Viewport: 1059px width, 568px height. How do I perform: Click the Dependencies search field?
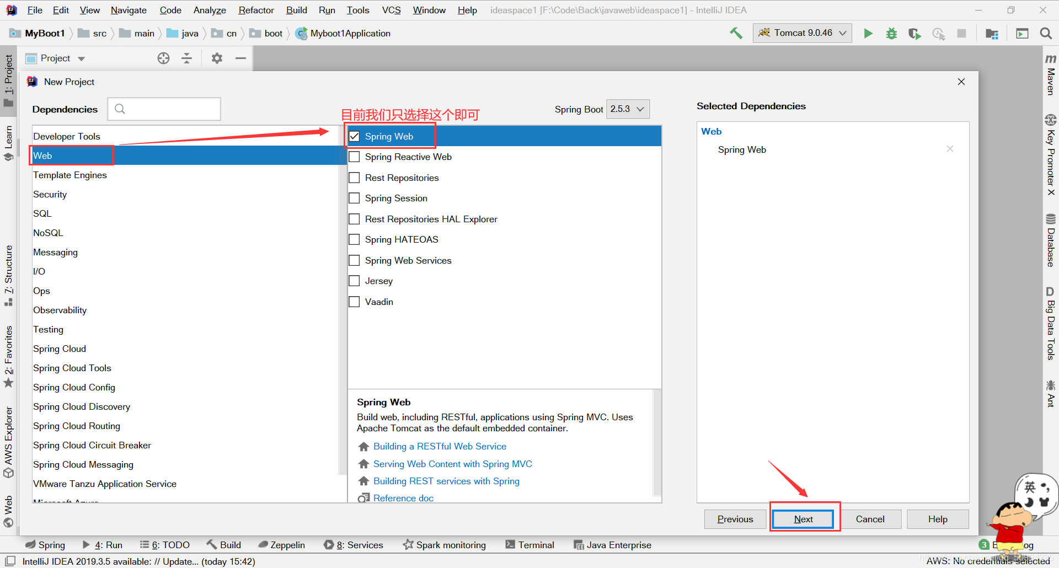tap(164, 109)
